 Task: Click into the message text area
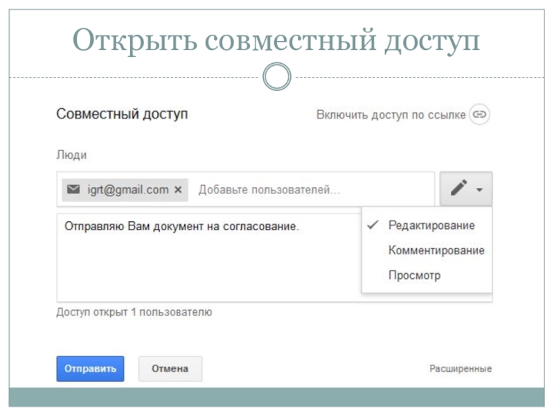click(x=208, y=263)
